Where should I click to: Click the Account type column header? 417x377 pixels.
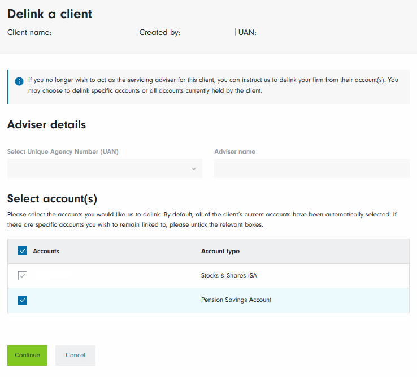[x=220, y=251]
